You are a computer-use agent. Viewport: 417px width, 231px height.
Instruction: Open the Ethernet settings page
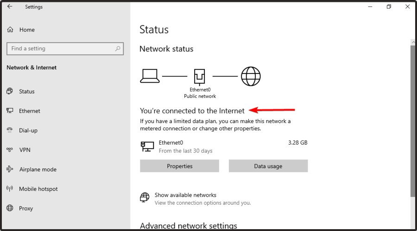coord(29,111)
